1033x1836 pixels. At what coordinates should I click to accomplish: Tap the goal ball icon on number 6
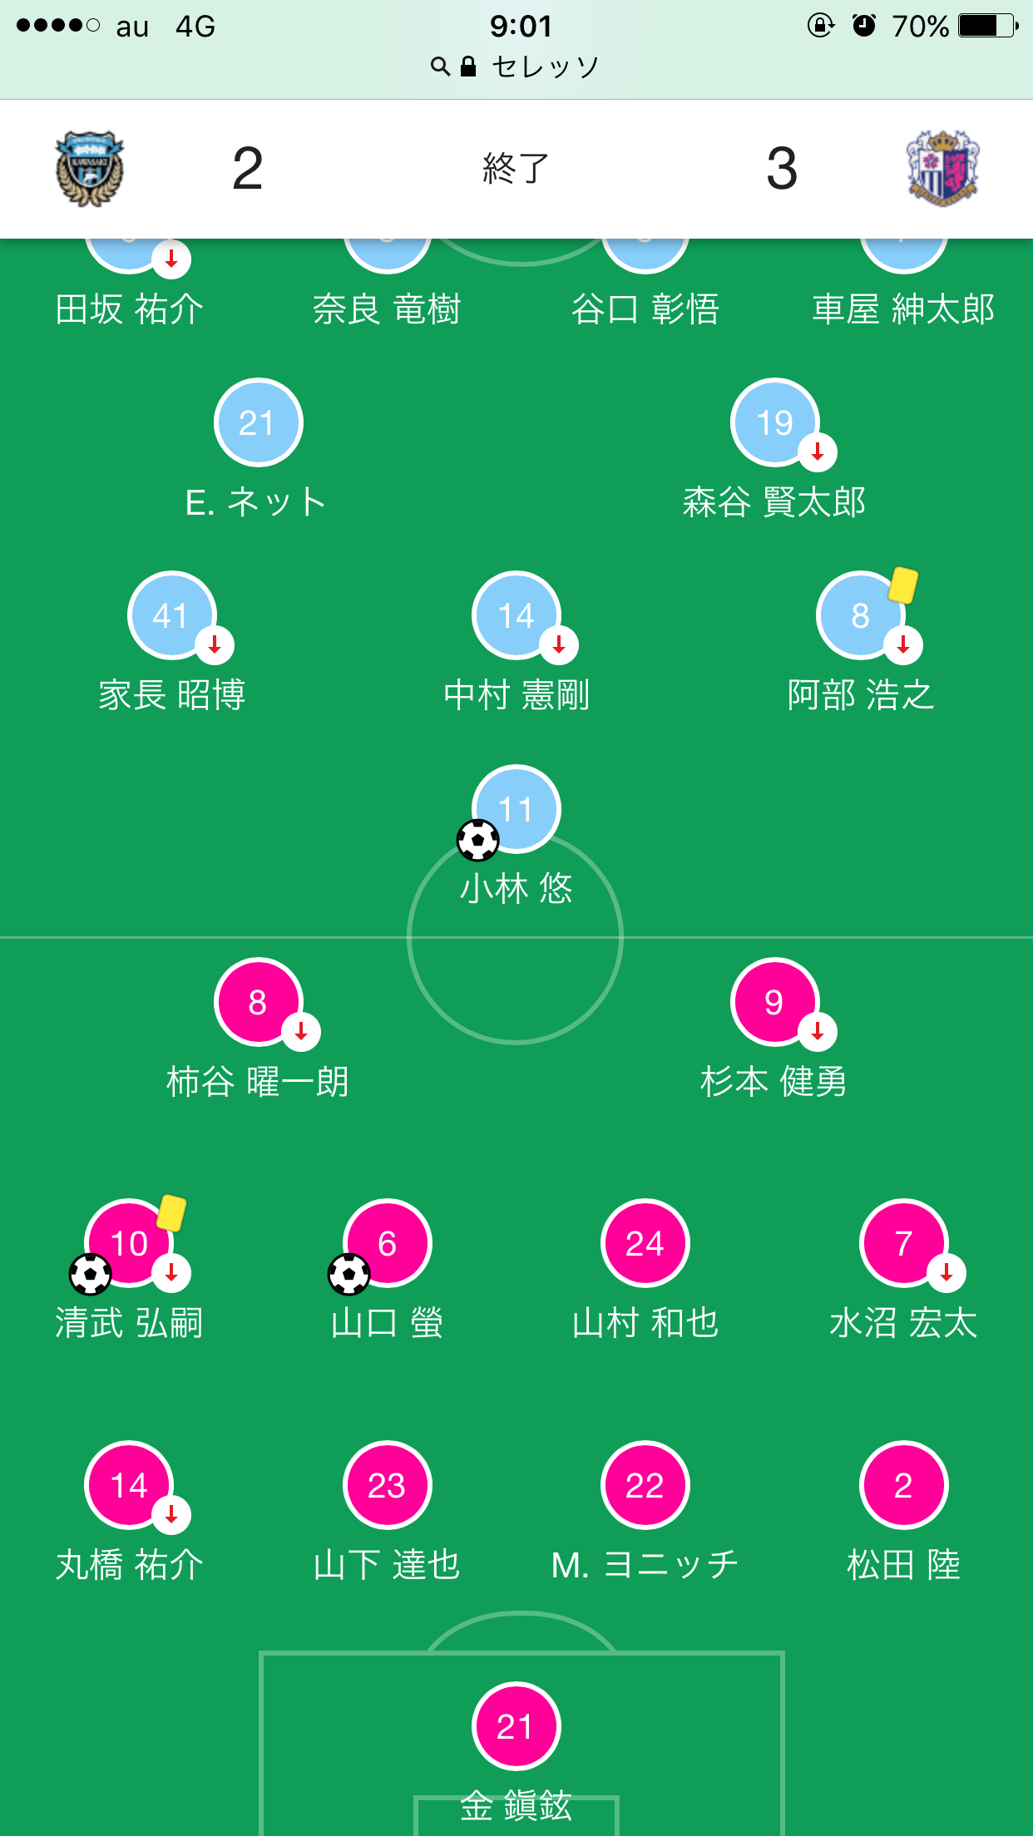pos(349,1274)
